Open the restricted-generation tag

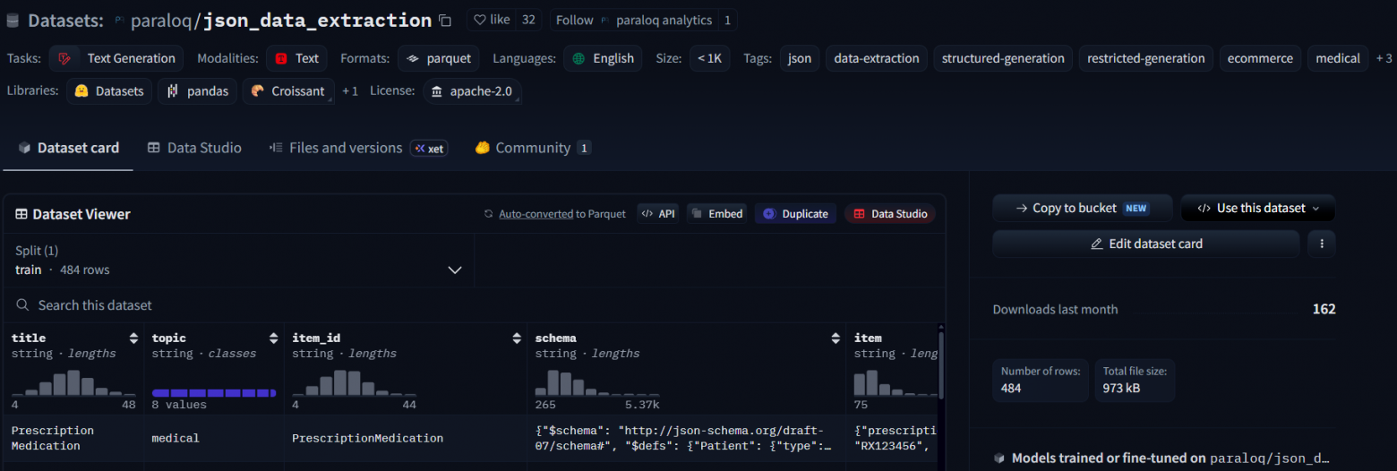tap(1146, 58)
